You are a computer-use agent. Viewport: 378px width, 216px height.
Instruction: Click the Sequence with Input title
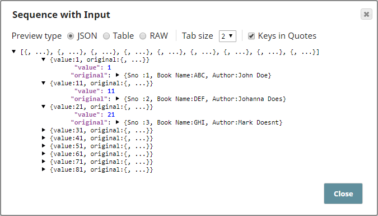[x=61, y=15]
